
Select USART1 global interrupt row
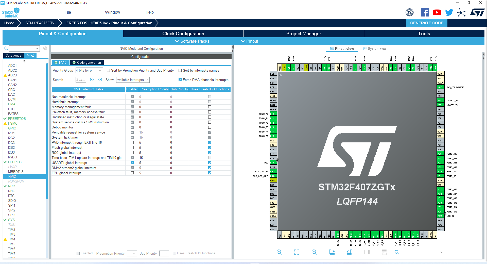[141, 163]
